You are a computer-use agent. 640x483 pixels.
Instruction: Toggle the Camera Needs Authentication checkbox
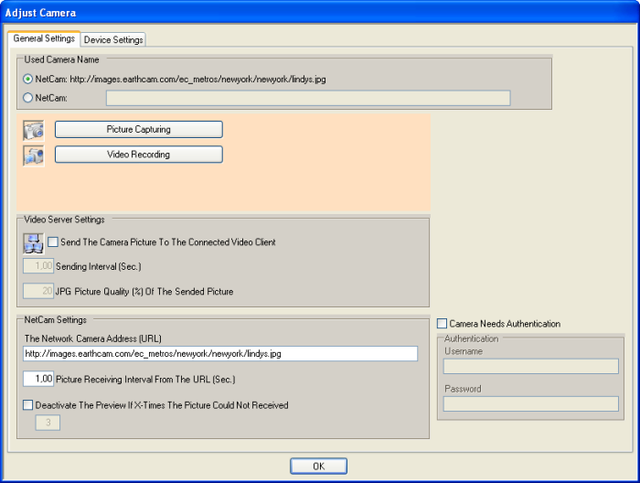[443, 324]
